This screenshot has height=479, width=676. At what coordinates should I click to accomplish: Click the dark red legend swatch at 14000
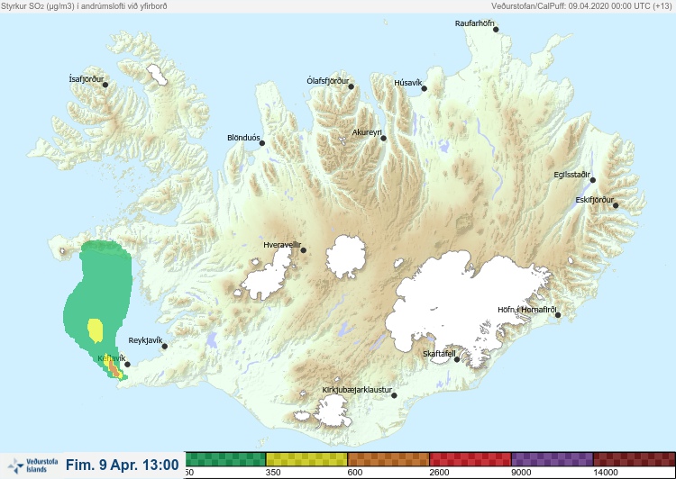point(635,459)
